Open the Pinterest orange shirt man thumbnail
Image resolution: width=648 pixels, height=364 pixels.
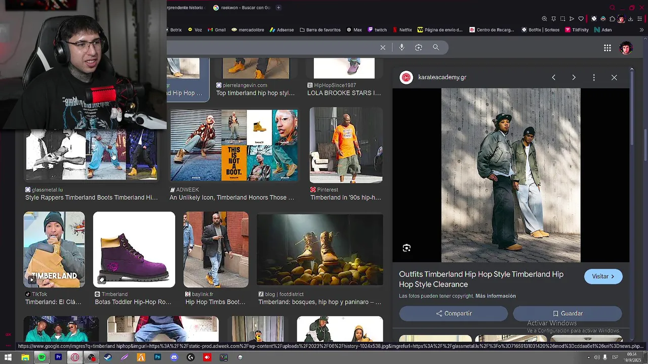(x=346, y=145)
